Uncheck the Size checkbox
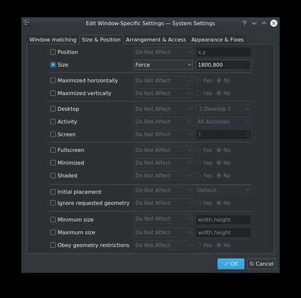This screenshot has height=298, width=301. coord(53,64)
